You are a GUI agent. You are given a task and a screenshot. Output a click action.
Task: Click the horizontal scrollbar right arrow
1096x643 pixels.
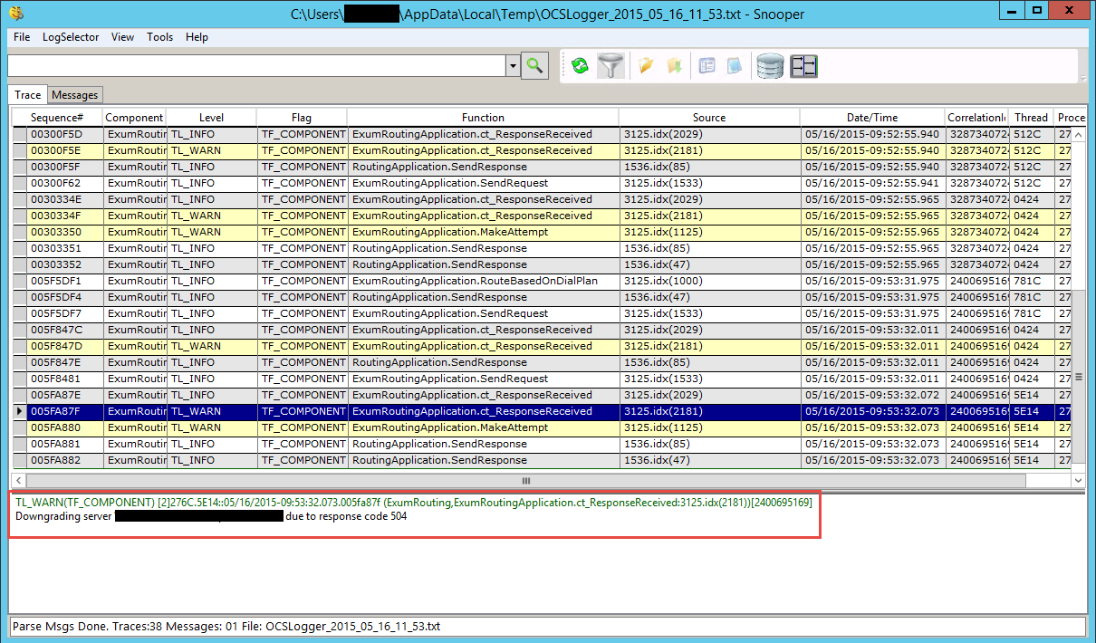(x=1062, y=481)
